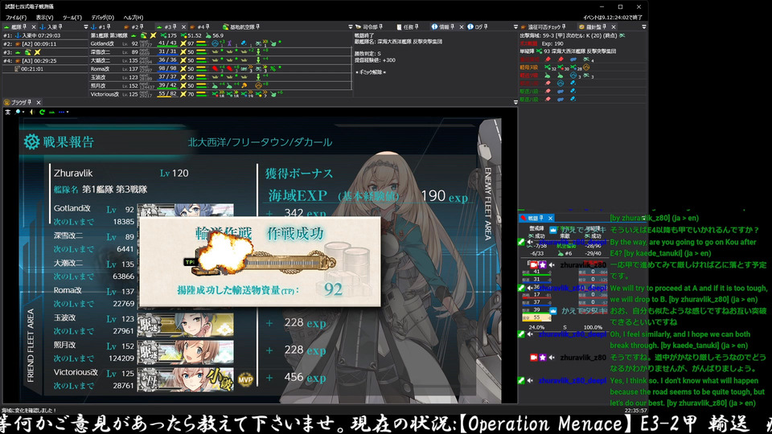Toggle auto-hide pin on #3 tab
The width and height of the screenshot is (772, 434).
(x=175, y=27)
